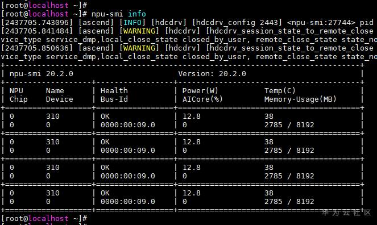Click the timestamp '[2437705.841484]'

(37, 31)
